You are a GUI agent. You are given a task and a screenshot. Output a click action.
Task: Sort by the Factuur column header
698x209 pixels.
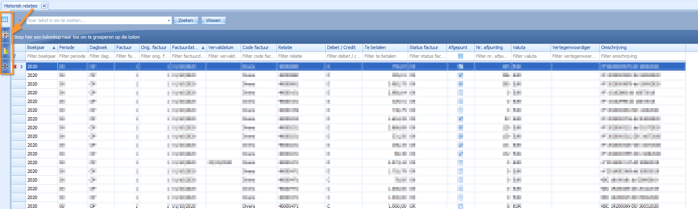(127, 47)
